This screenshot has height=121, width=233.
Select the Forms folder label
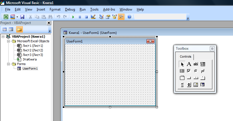21,64
